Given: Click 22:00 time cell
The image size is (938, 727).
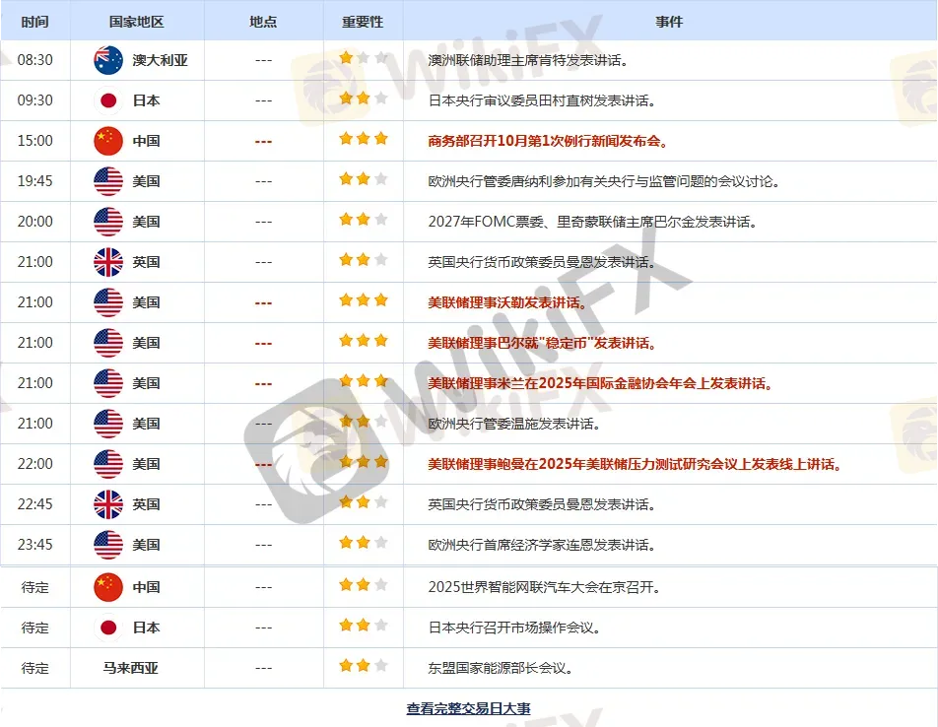Looking at the screenshot, I should (35, 464).
